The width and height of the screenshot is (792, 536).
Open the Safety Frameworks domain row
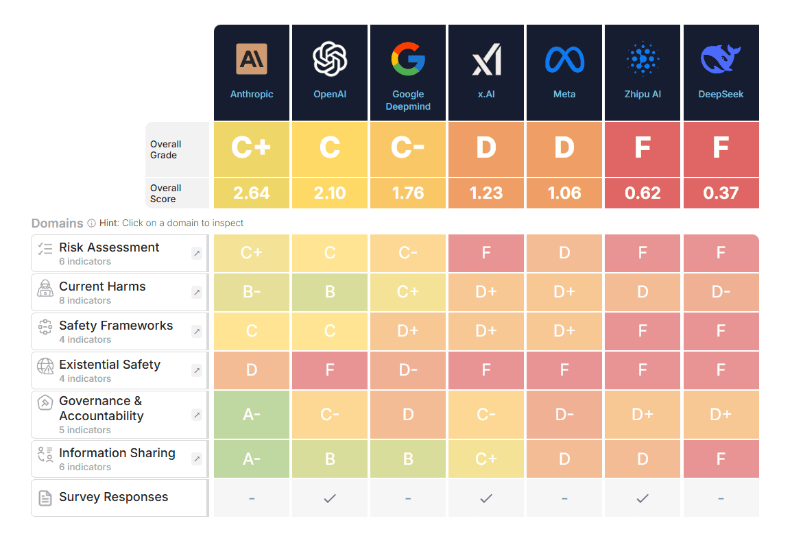click(x=120, y=331)
